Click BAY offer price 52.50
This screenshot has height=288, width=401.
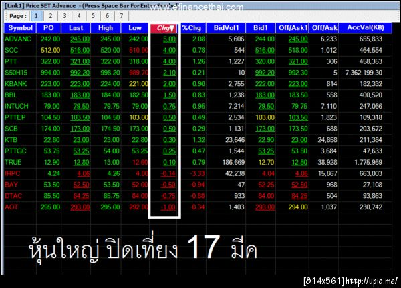(x=299, y=185)
